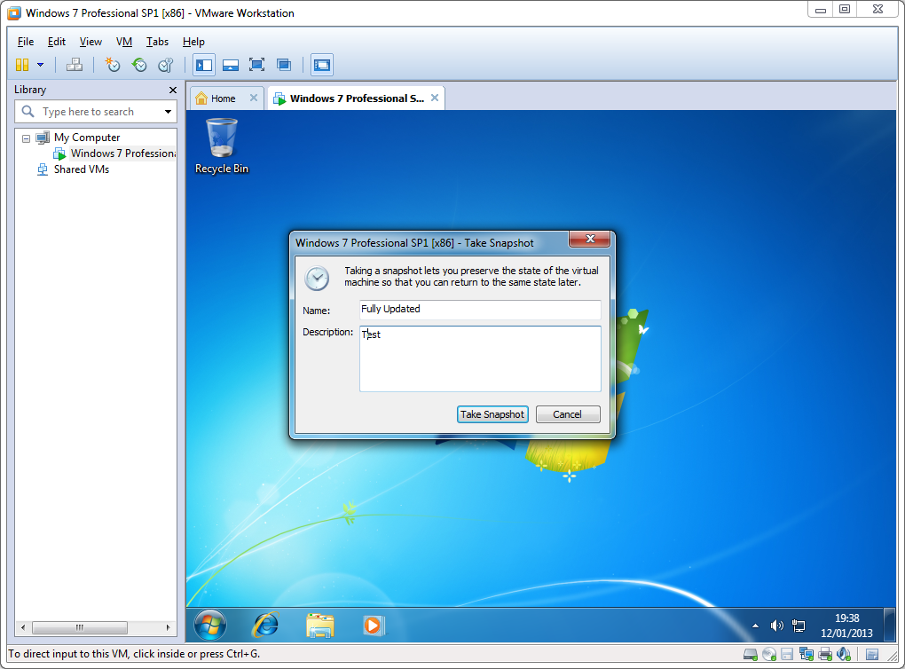This screenshot has height=669, width=905.
Task: Open the power options dropdown arrow
Action: 40,65
